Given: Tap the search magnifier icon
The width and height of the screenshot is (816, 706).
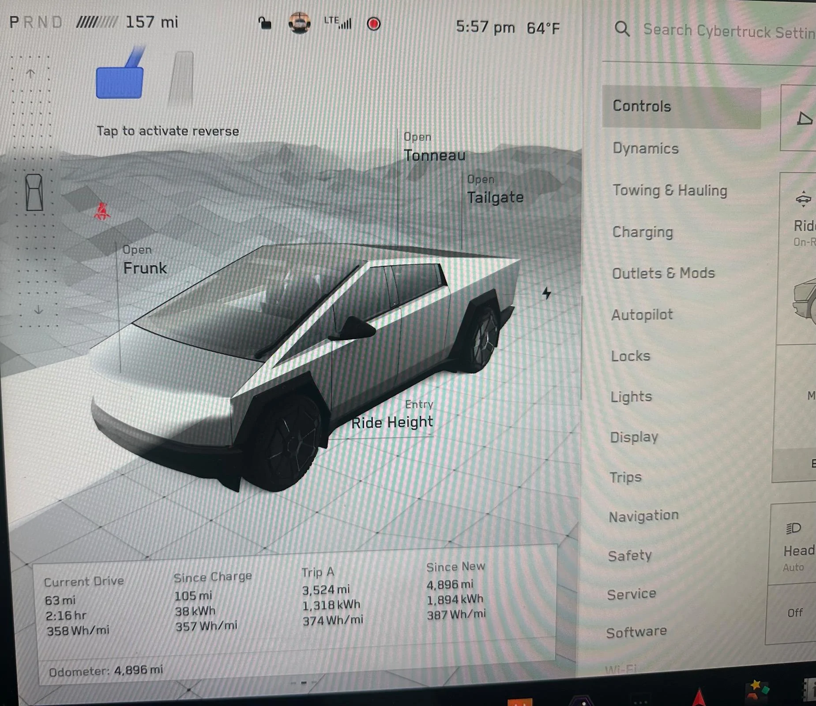Looking at the screenshot, I should (x=622, y=29).
